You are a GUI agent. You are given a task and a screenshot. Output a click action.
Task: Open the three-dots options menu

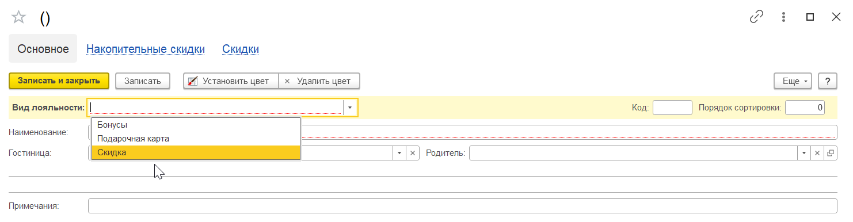pos(783,17)
